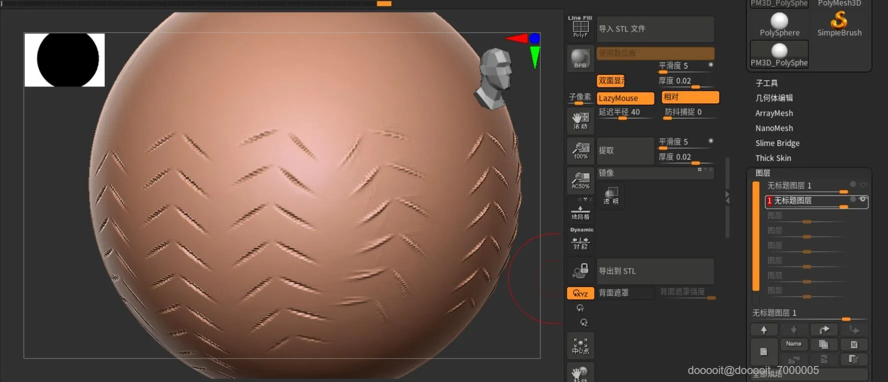Expand the 几何体编辑 geometry section

pos(774,98)
